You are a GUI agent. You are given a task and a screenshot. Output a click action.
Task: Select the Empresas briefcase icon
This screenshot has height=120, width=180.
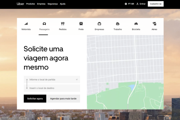point(99,24)
